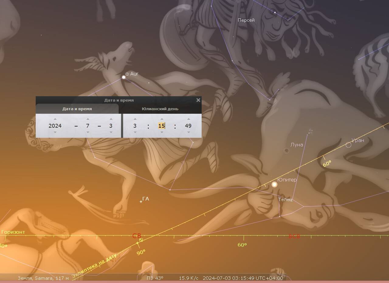Click the Эклиптика на дату label
The width and height of the screenshot is (389, 283).
coord(94,265)
